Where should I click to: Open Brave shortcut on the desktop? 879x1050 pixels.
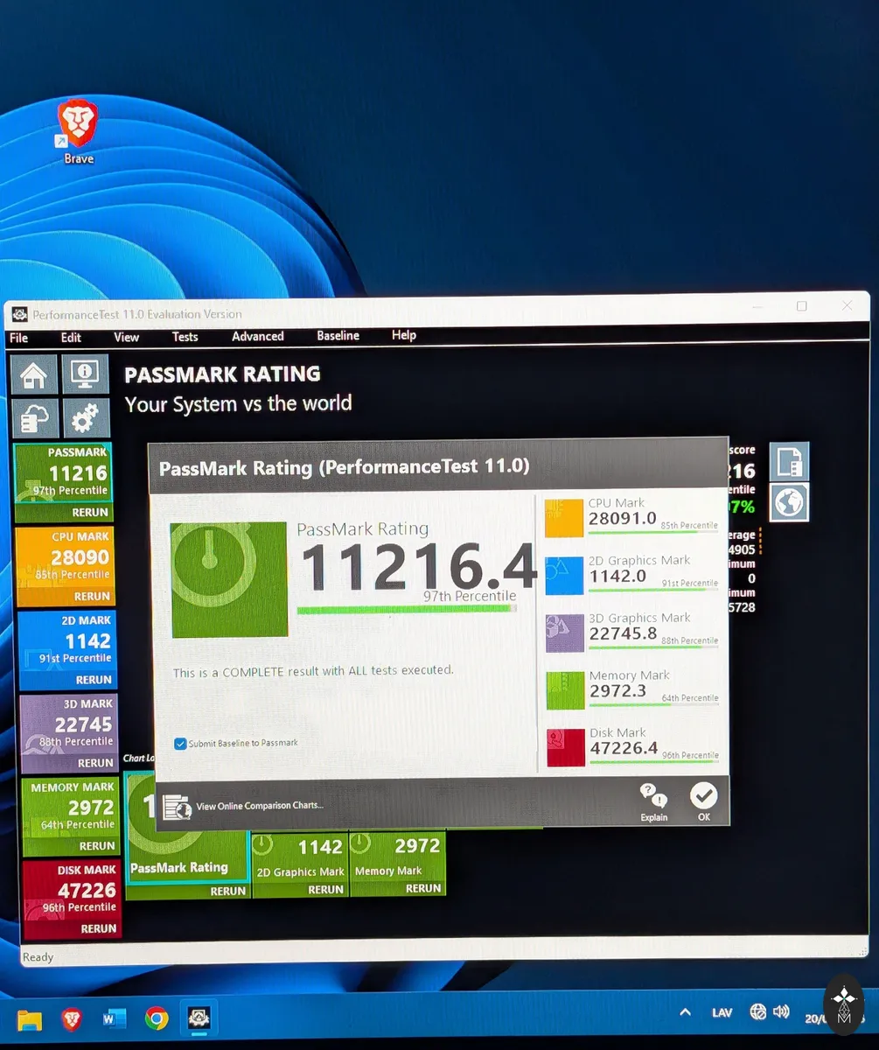pos(78,132)
